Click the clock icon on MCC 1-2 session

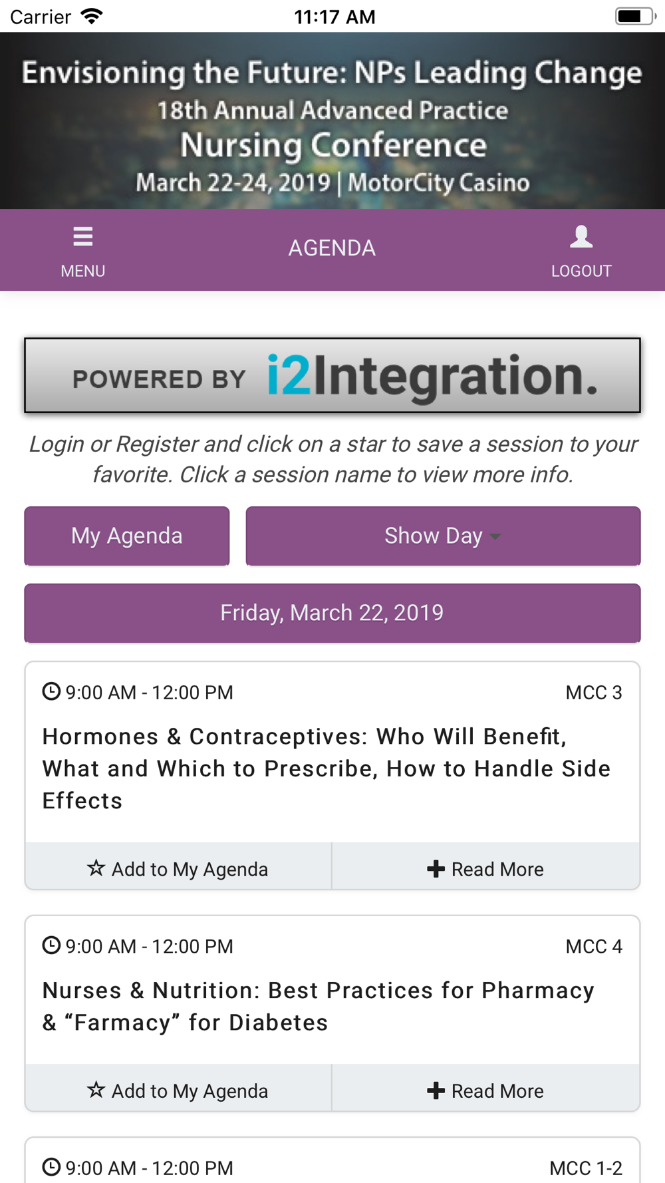tap(51, 1166)
